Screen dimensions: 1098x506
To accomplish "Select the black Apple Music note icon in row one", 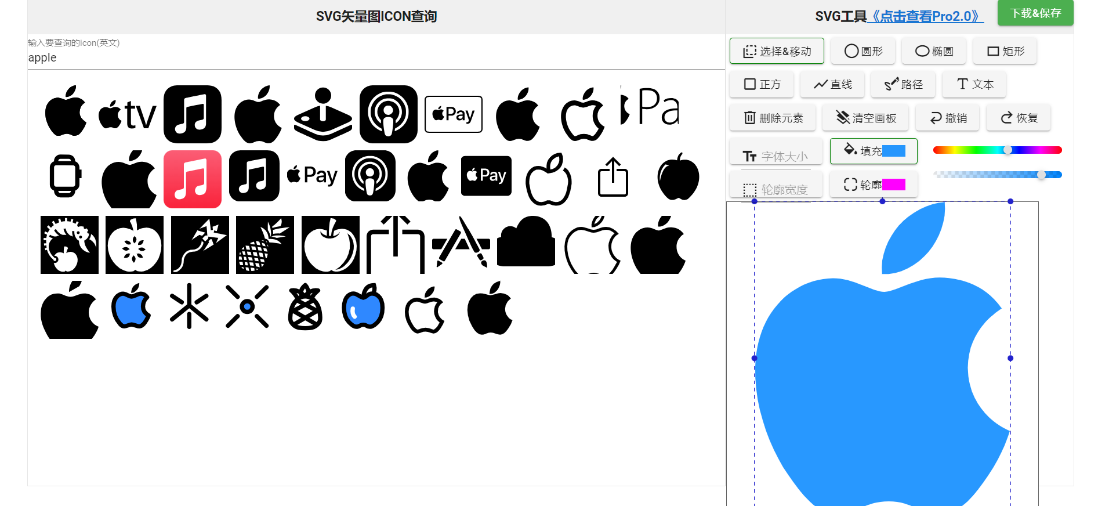I will (x=193, y=114).
